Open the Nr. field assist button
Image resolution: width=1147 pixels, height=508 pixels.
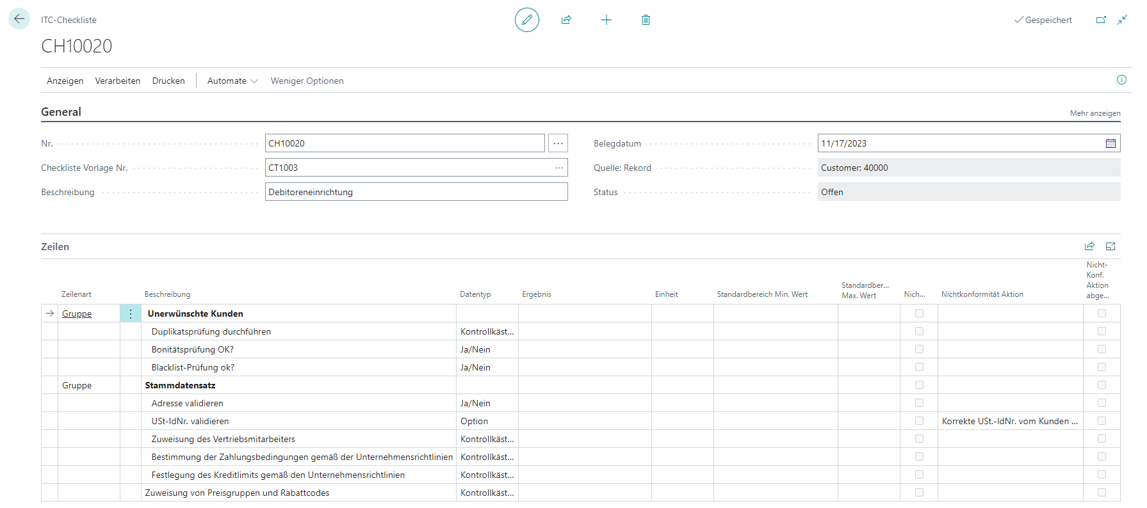pos(558,143)
